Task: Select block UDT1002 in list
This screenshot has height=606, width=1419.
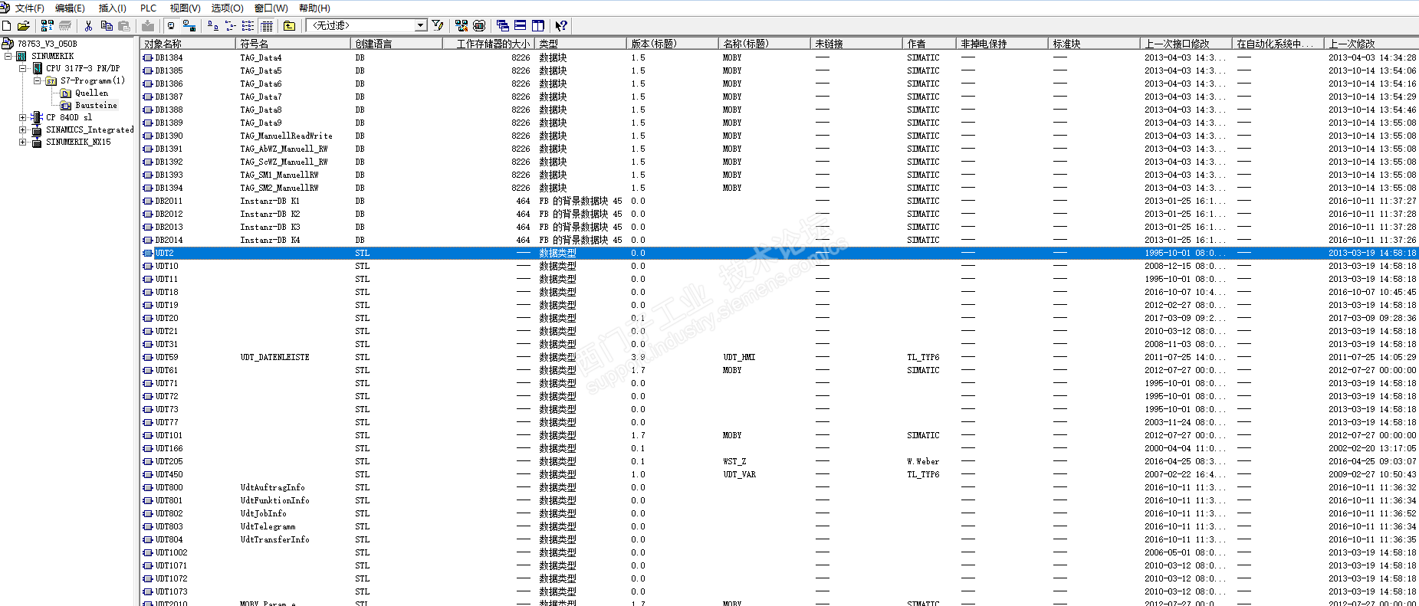Action: (171, 552)
